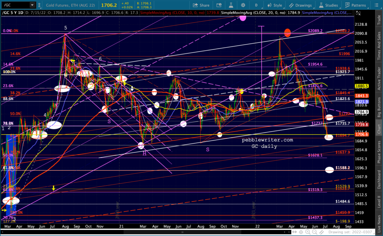Click the collapse status line icon

(x=358, y=13)
